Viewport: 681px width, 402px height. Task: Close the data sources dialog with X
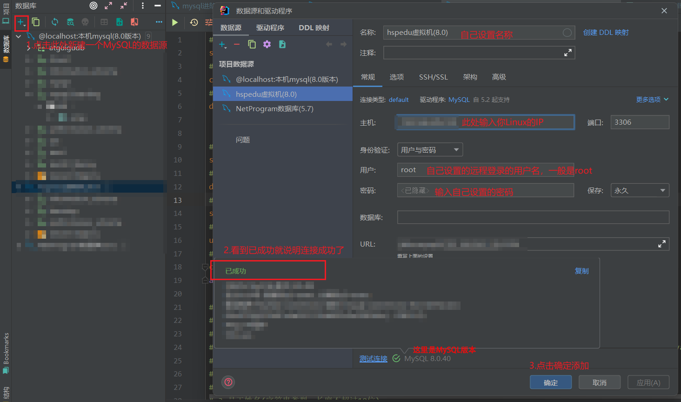(664, 11)
